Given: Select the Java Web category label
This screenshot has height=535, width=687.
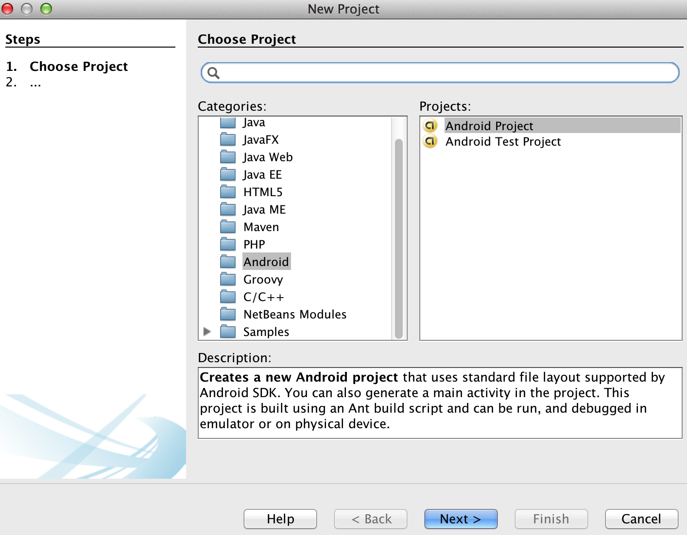Looking at the screenshot, I should click(268, 157).
